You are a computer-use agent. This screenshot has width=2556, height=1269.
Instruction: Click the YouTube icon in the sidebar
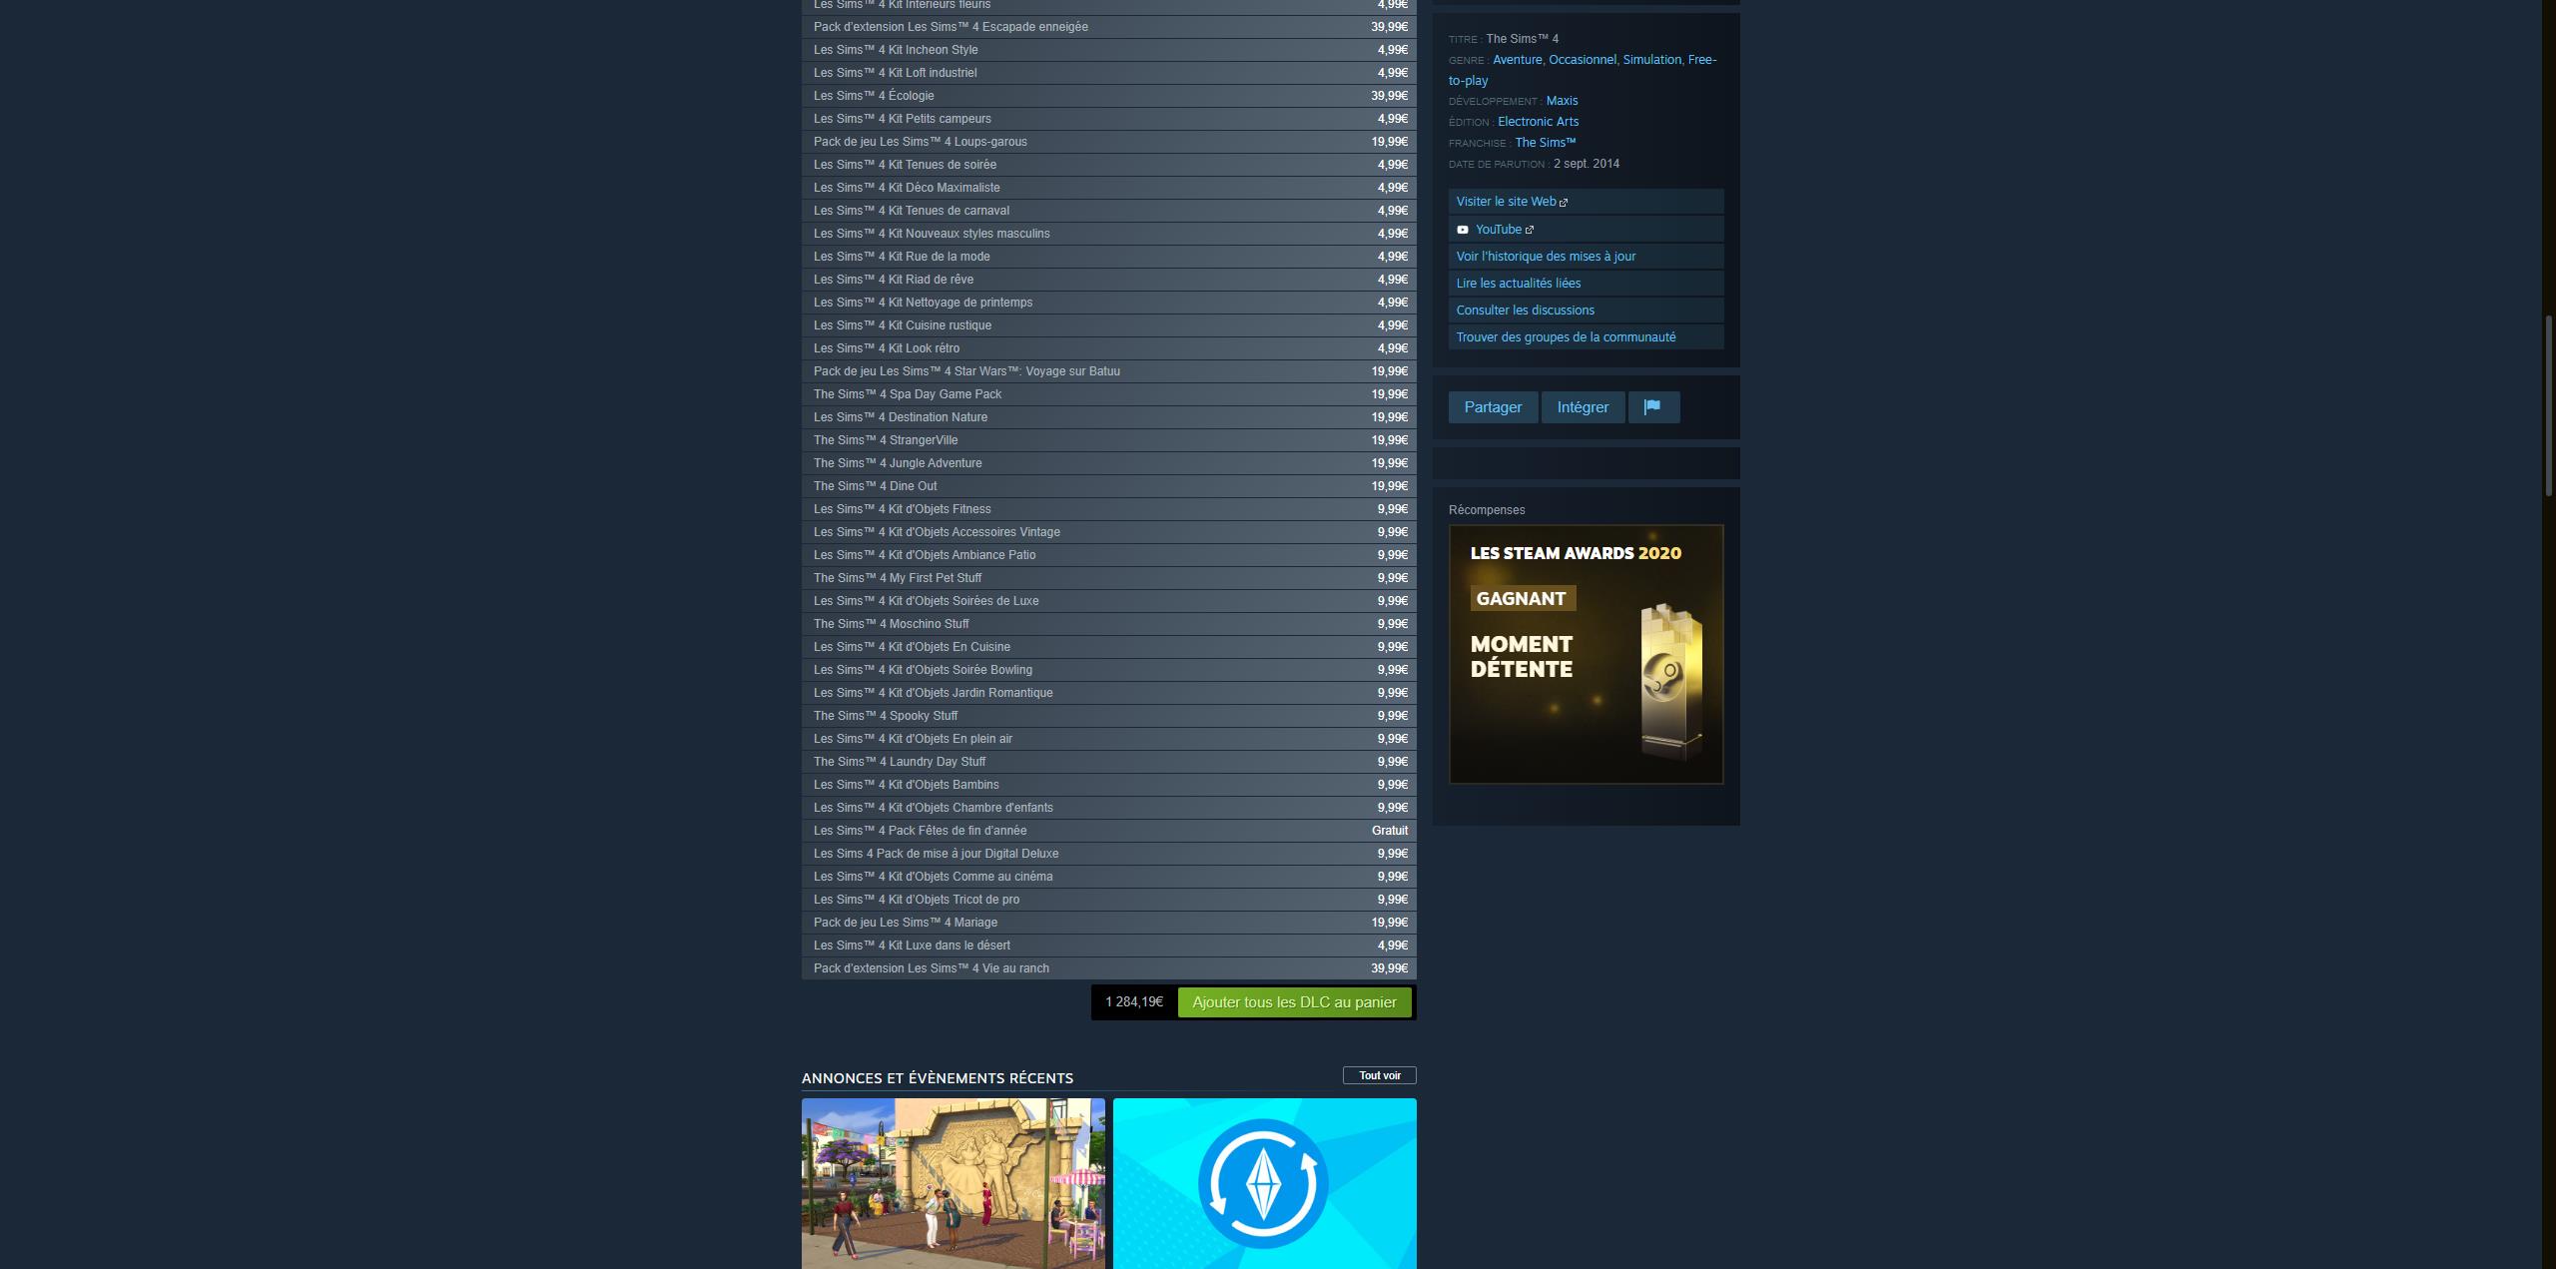1463,229
